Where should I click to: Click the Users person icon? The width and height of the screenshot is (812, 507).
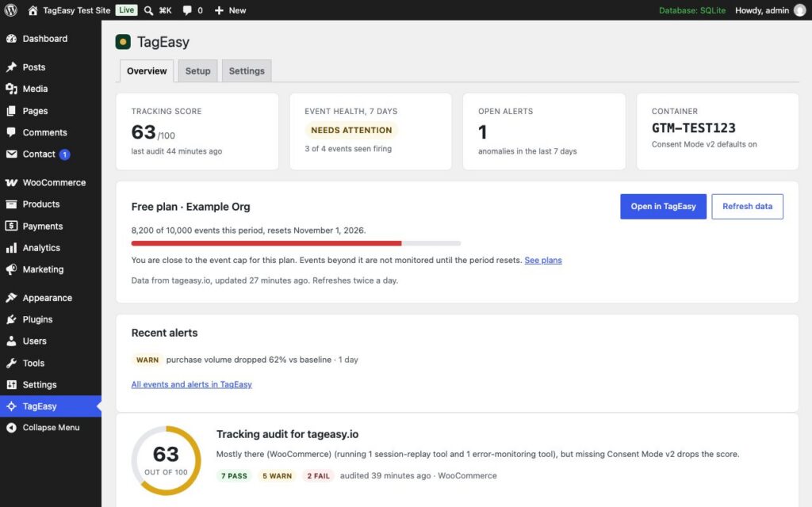(11, 341)
